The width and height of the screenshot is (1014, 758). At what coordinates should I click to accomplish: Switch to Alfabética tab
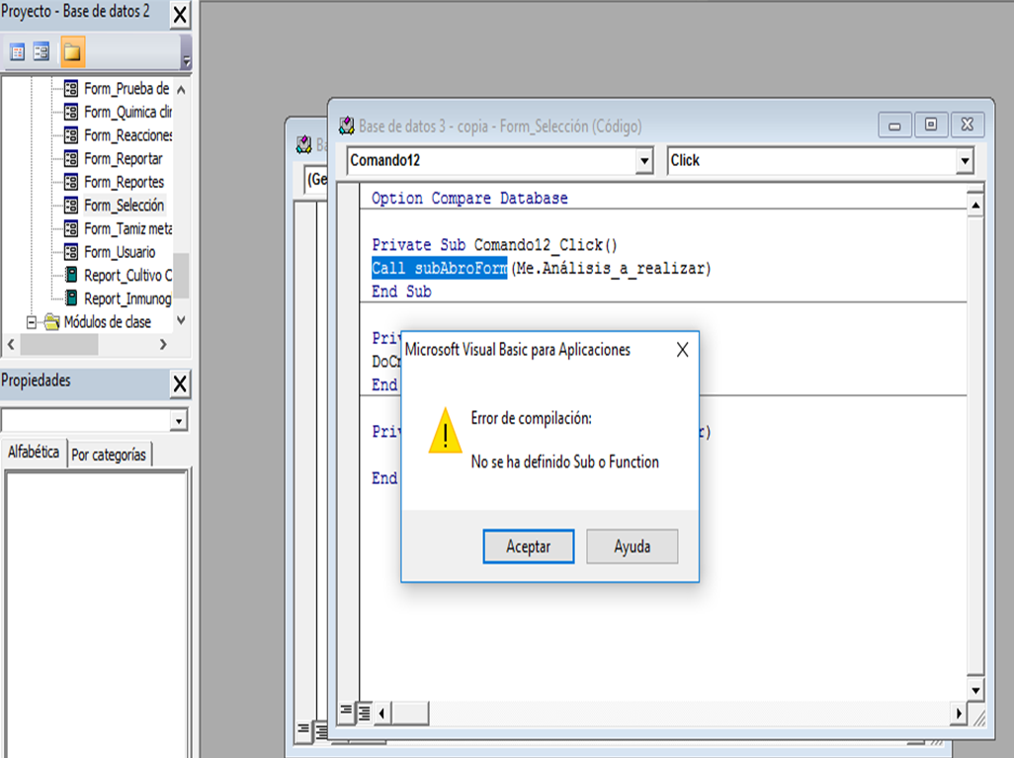[34, 452]
